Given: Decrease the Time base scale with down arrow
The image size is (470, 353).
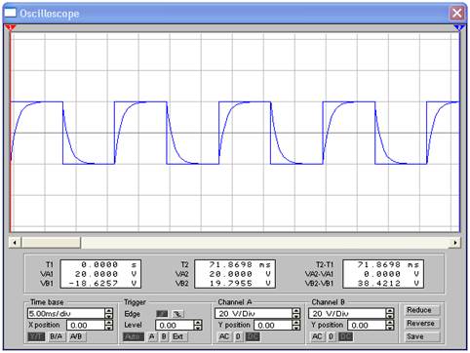Looking at the screenshot, I should [109, 316].
